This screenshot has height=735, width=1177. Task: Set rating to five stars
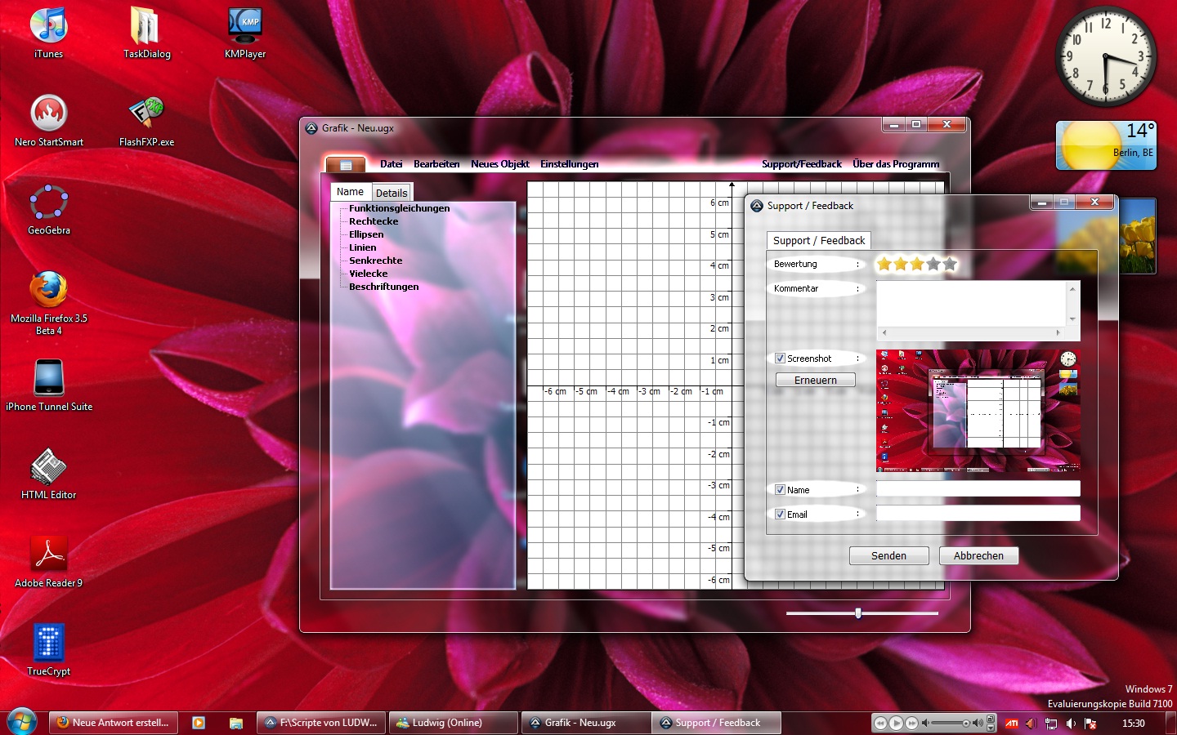(x=949, y=264)
